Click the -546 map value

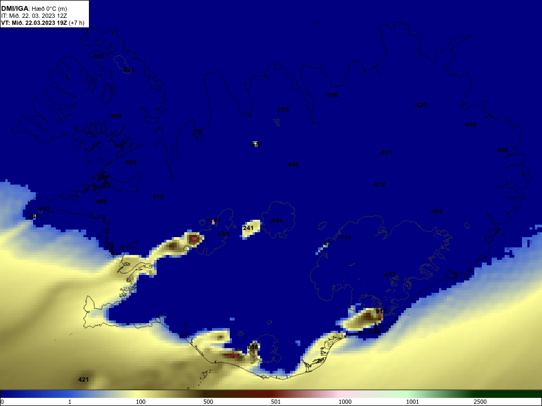[x=115, y=116]
